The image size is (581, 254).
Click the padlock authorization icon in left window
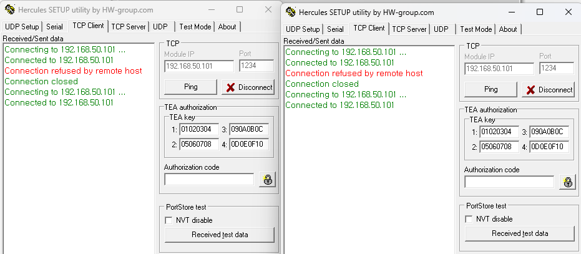point(268,180)
